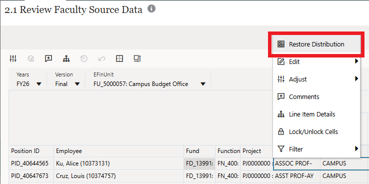Click the pencil icon next to Edit
The width and height of the screenshot is (369, 184).
281,61
